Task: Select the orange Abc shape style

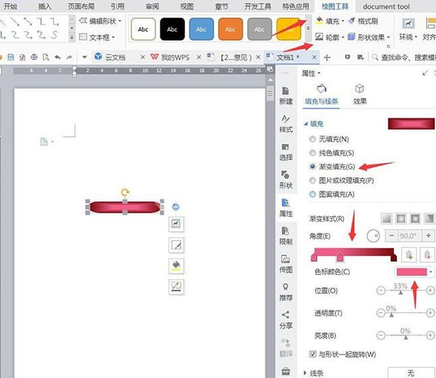Action: tap(230, 29)
